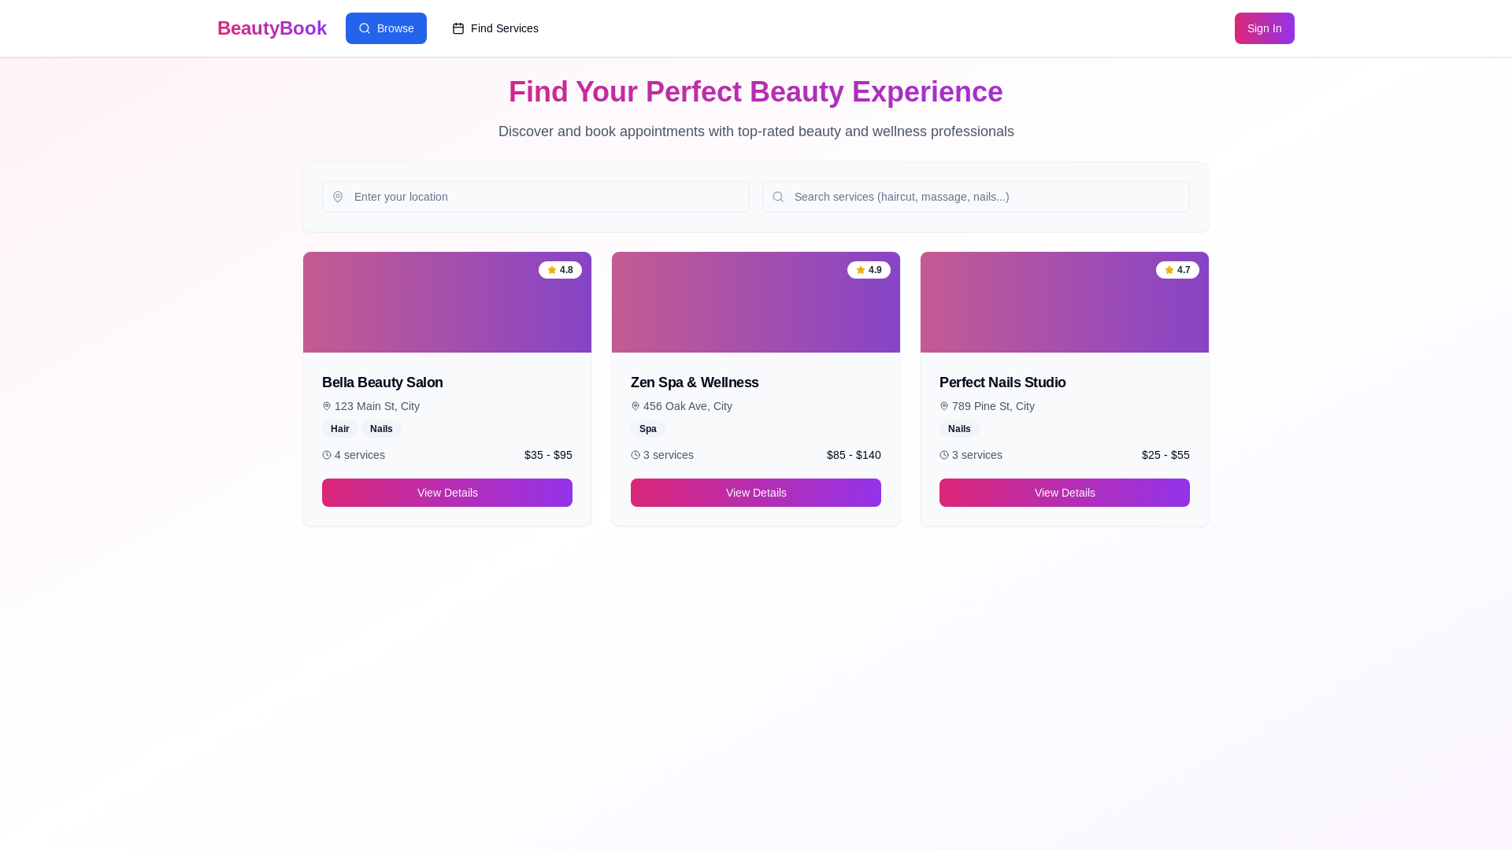
Task: Open Zen Spa & Wellness card image
Action: click(756, 302)
